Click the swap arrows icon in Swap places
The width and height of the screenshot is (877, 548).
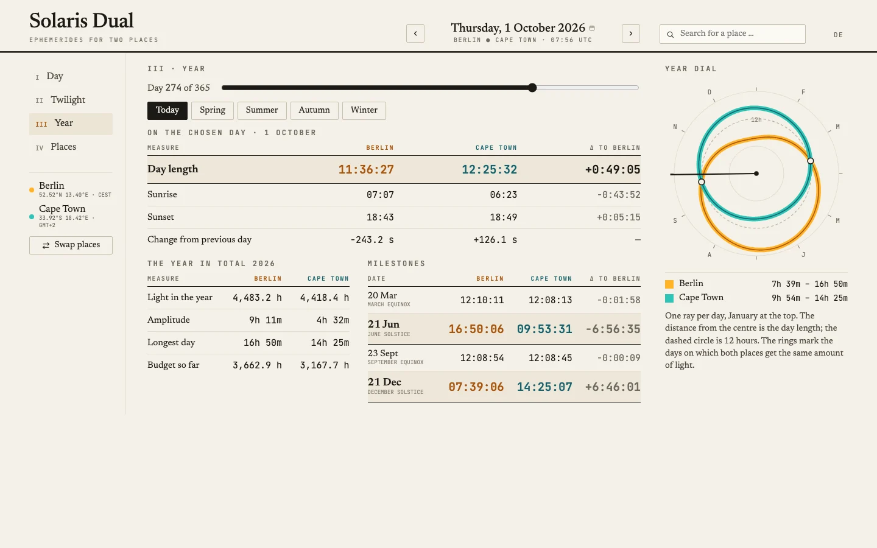(46, 245)
